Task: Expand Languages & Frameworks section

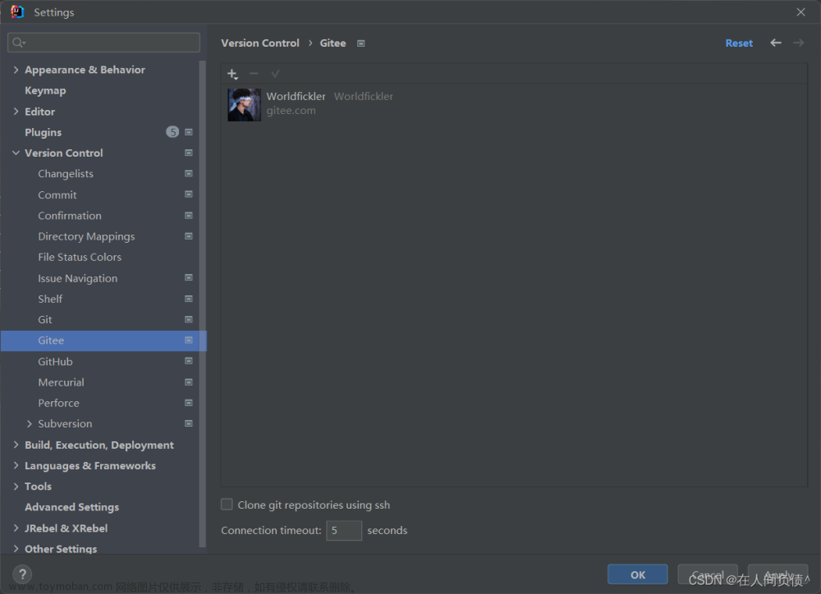Action: coord(16,465)
